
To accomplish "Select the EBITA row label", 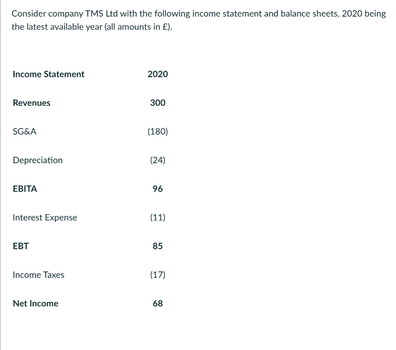I will (25, 189).
